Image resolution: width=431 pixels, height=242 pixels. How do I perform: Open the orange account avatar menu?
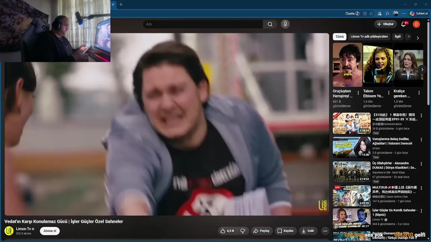tap(416, 24)
